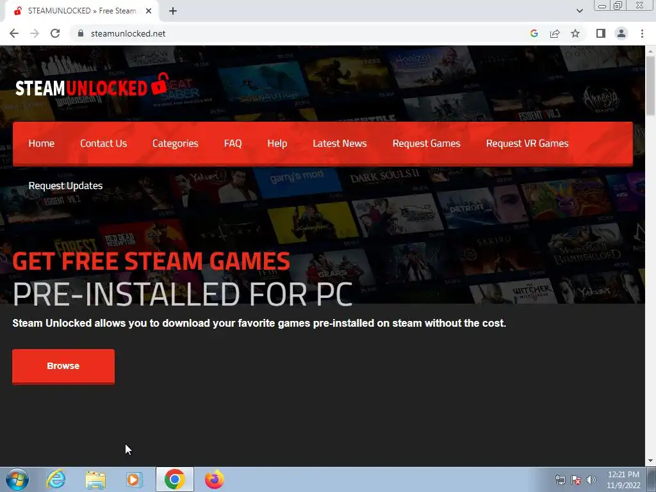Select the STEAMUNLOCKED browser tab
The image size is (656, 492).
(81, 12)
